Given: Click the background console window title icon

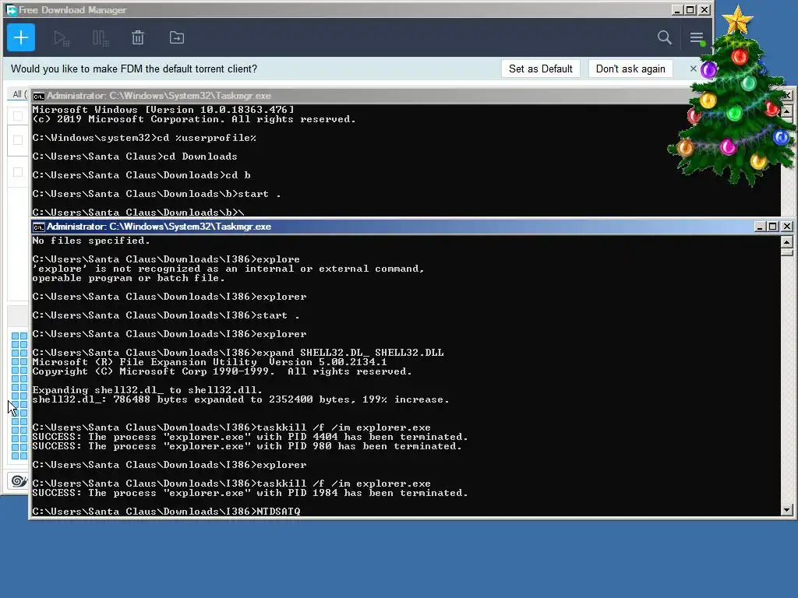Looking at the screenshot, I should (39, 96).
